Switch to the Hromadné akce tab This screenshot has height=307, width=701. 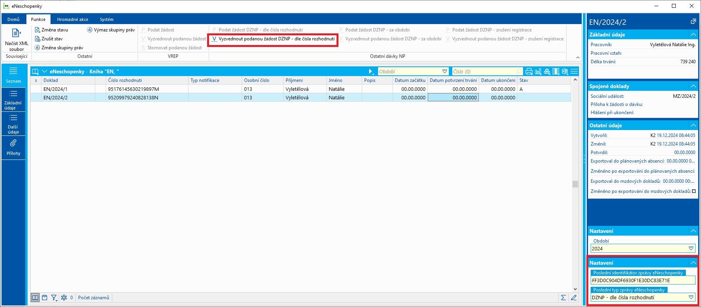coord(72,19)
